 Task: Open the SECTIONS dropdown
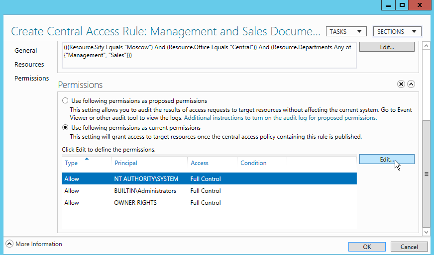click(397, 31)
